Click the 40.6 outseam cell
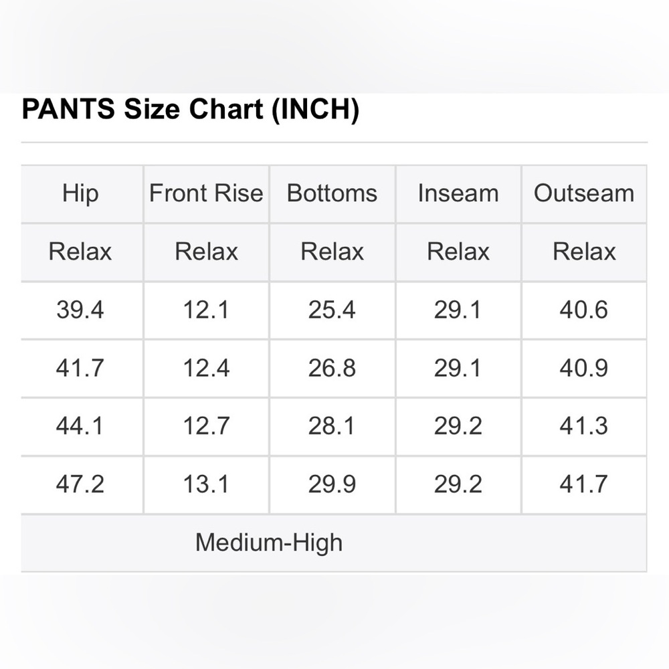The height and width of the screenshot is (669, 669). (583, 310)
